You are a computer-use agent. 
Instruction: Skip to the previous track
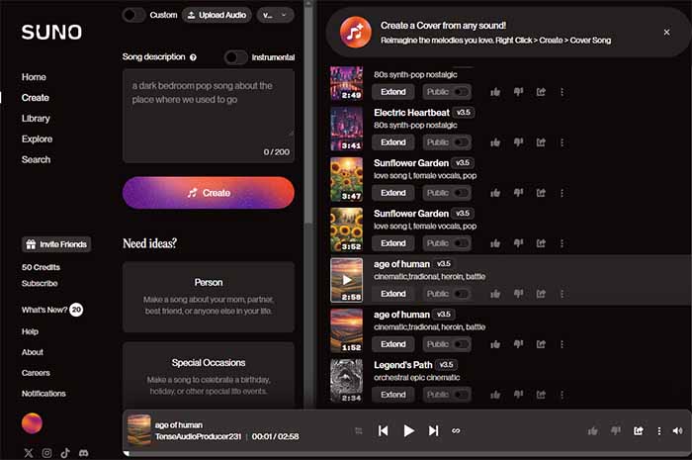[x=384, y=431]
